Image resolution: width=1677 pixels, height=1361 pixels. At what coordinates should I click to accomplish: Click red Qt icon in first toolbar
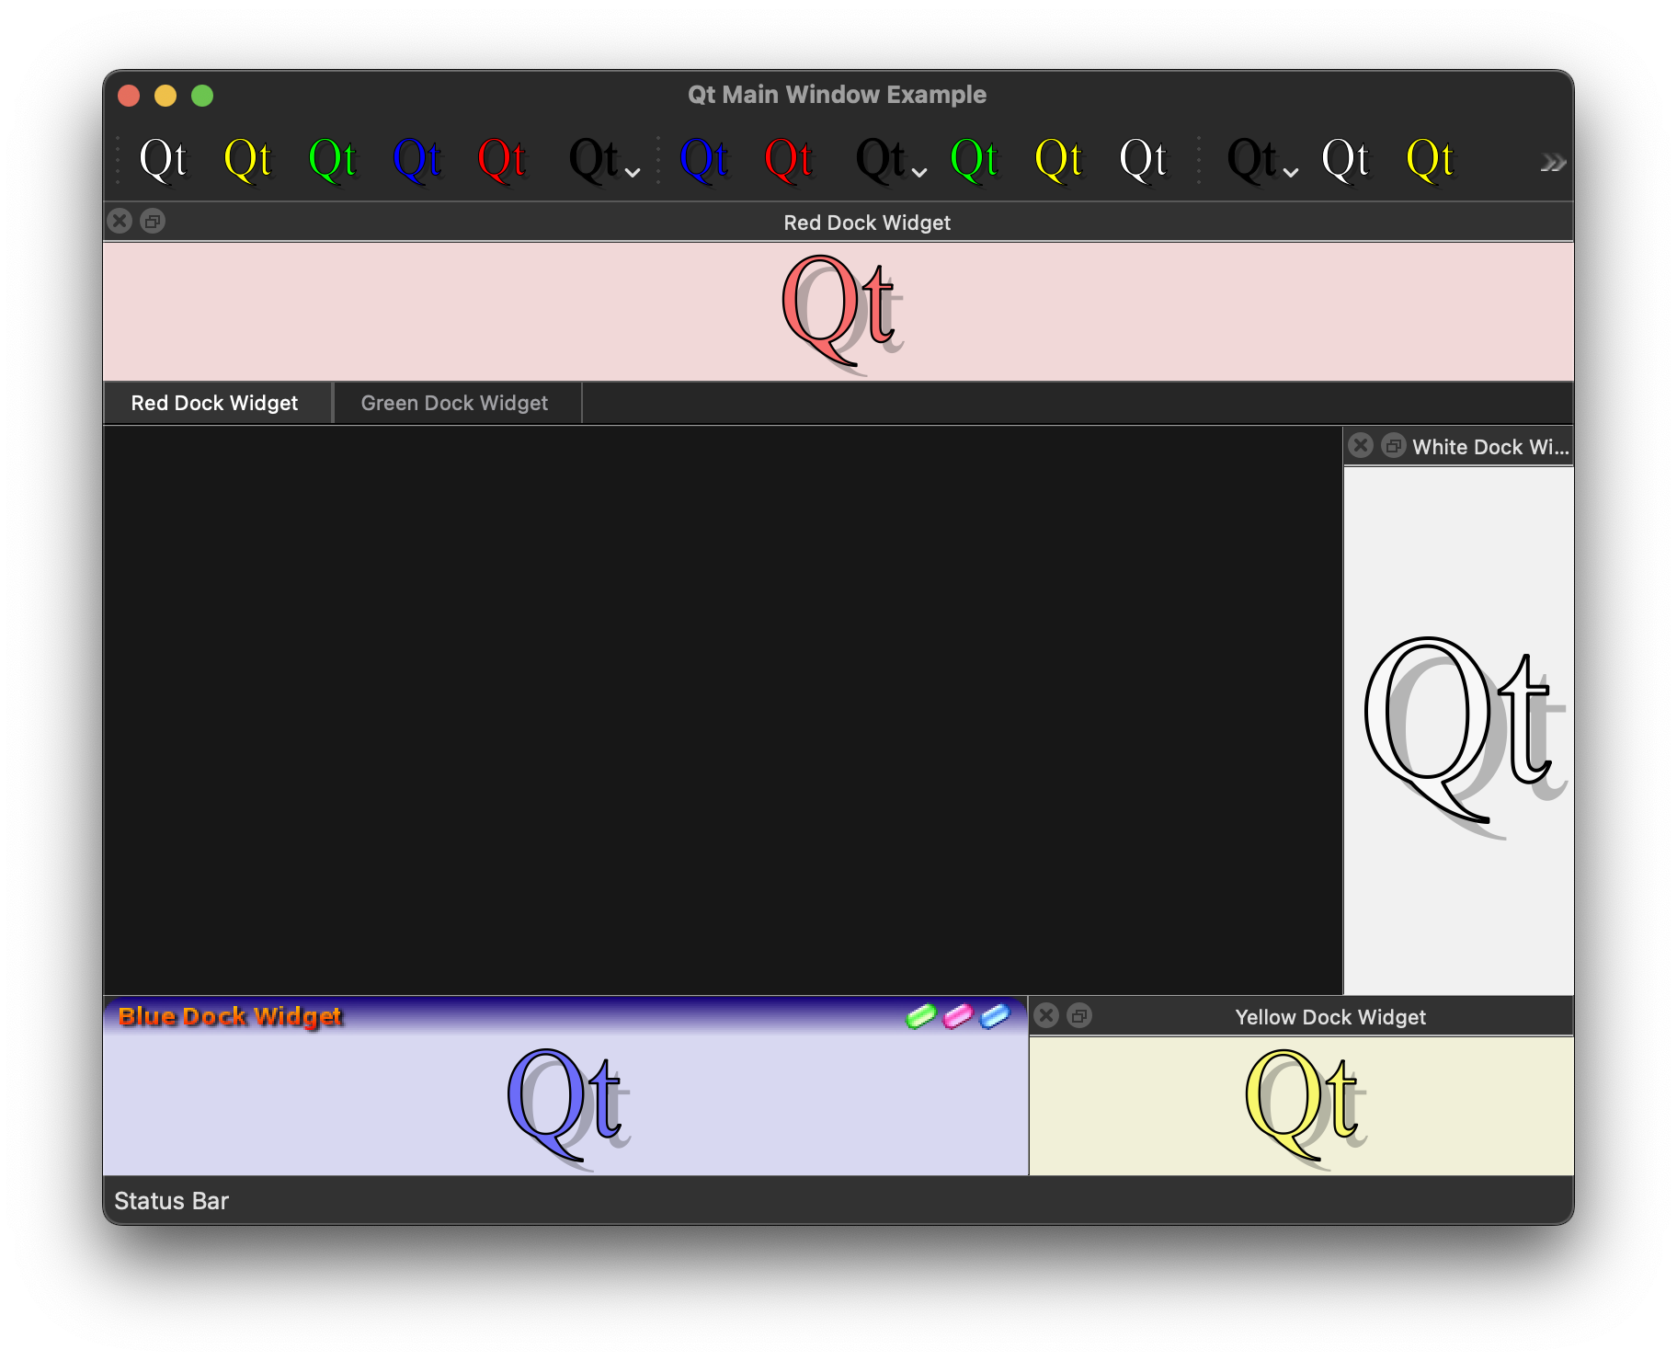[x=502, y=160]
